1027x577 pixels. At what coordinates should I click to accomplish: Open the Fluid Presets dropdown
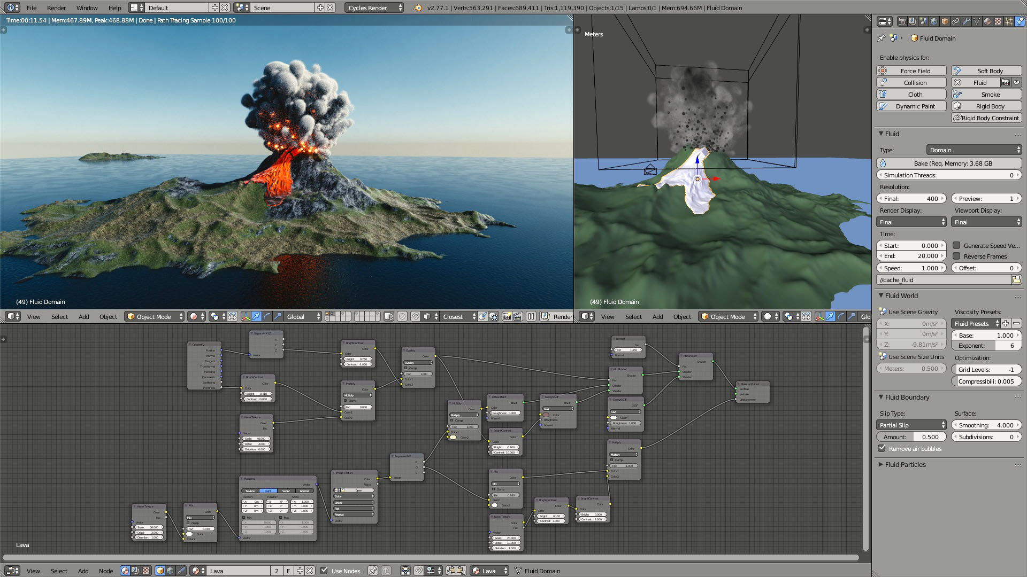pos(975,323)
